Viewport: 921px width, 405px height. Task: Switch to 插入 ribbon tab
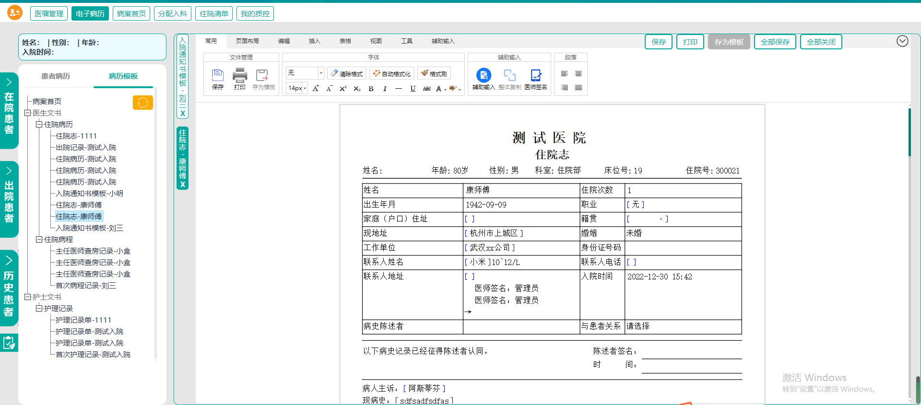(314, 41)
